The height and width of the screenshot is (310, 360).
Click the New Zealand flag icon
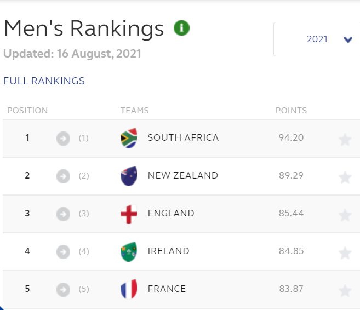pyautogui.click(x=129, y=176)
